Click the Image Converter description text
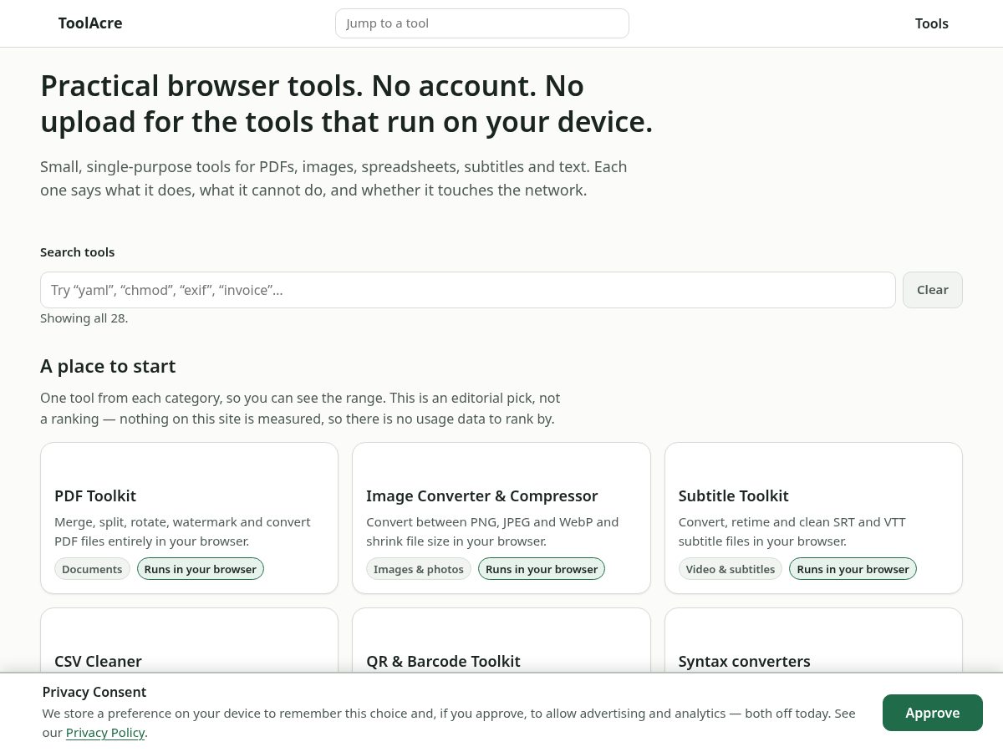Viewport: 1003px width, 752px height. pyautogui.click(x=492, y=531)
